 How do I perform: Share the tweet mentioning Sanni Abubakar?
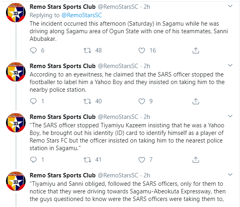point(196,50)
